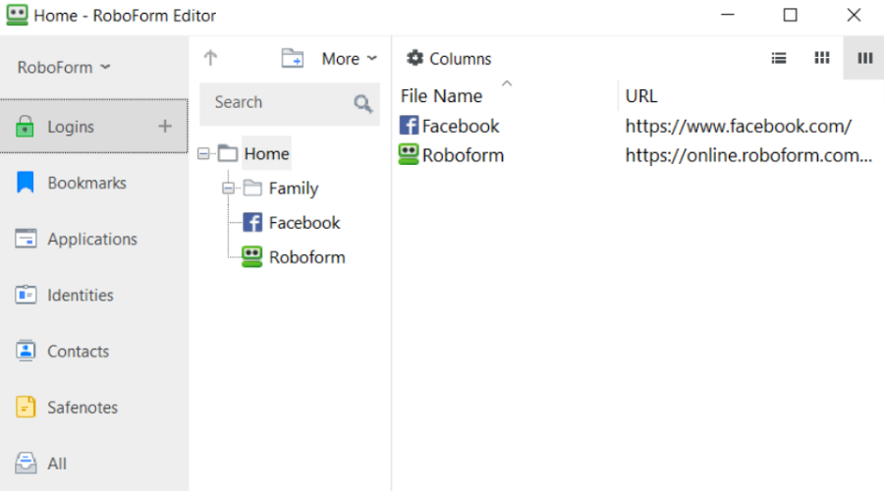This screenshot has width=884, height=491.
Task: Click the yellow Safenotes note icon
Action: 26,407
